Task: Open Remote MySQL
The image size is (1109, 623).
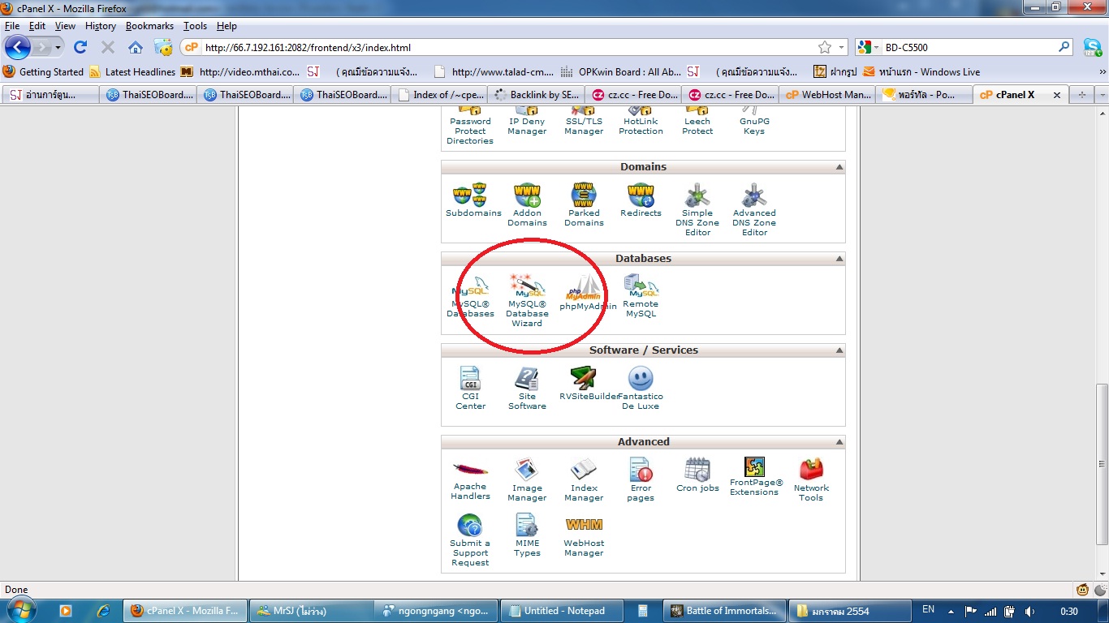Action: point(641,296)
